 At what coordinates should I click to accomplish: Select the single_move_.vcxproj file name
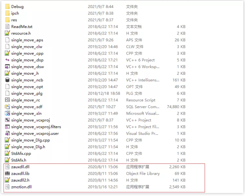(x=31, y=120)
